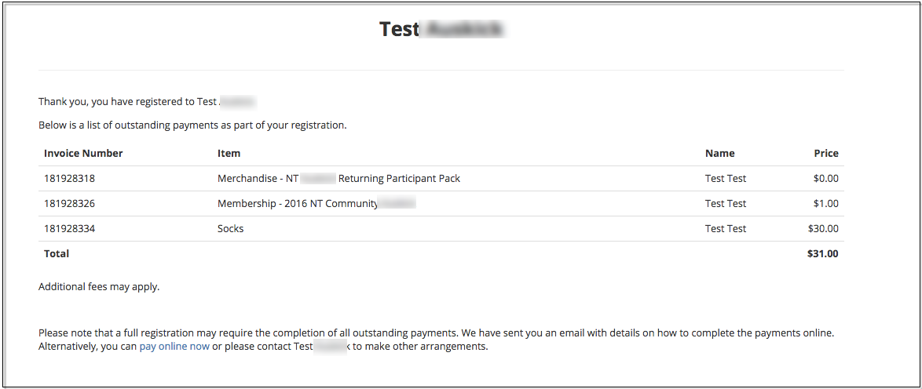Click the $30.00 price cell

823,228
